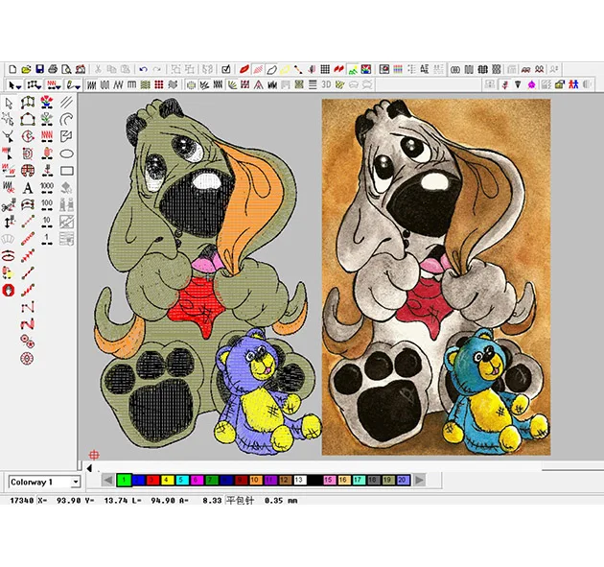Screen dimensions: 604x567
Task: Click the New file icon
Action: click(x=12, y=69)
